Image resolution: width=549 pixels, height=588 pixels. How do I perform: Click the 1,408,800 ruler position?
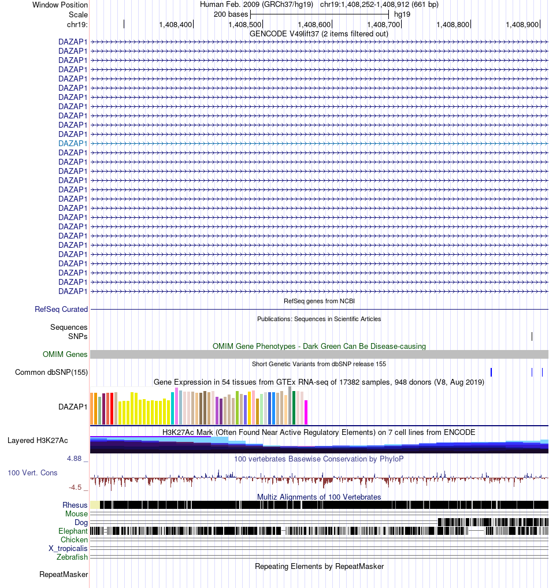click(453, 25)
